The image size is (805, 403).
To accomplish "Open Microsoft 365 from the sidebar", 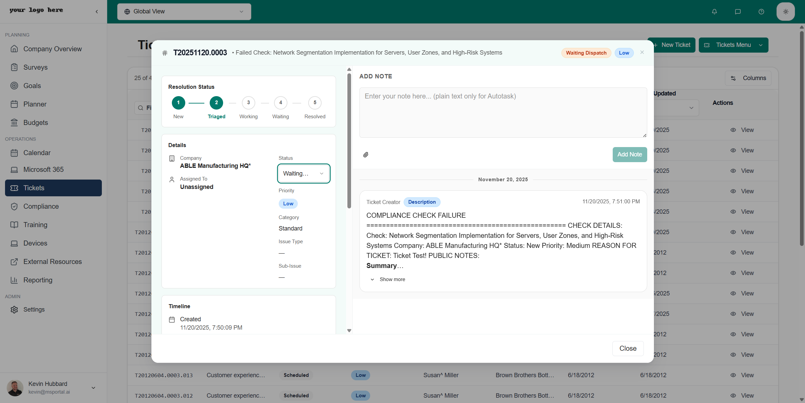I will click(x=43, y=170).
